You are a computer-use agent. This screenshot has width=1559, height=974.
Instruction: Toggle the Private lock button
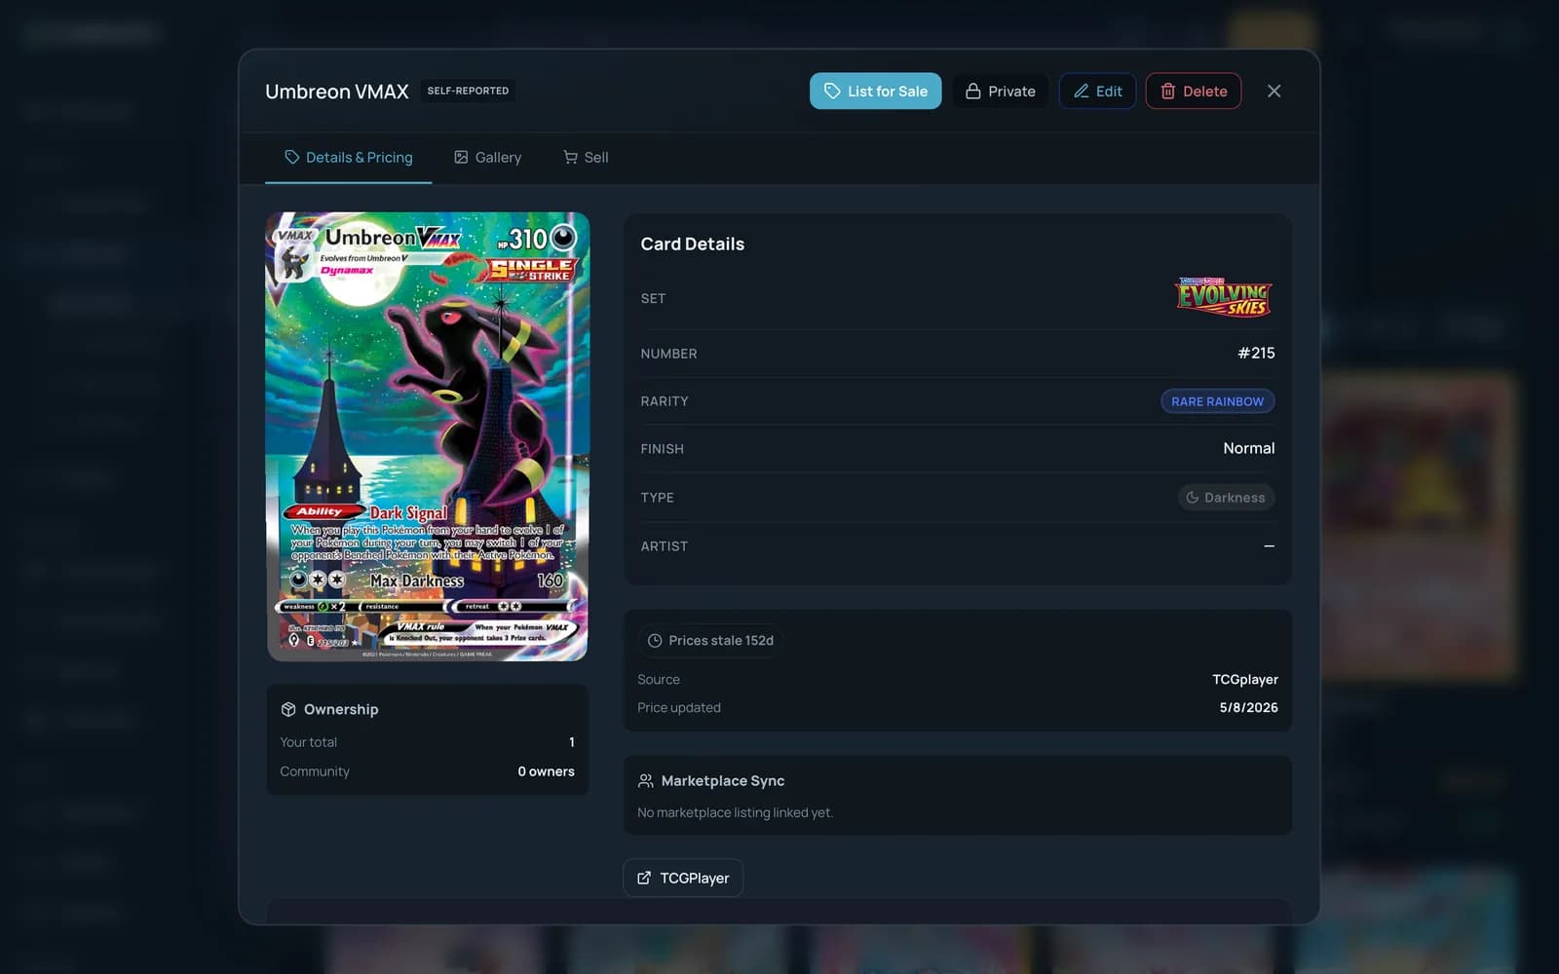click(x=1000, y=91)
